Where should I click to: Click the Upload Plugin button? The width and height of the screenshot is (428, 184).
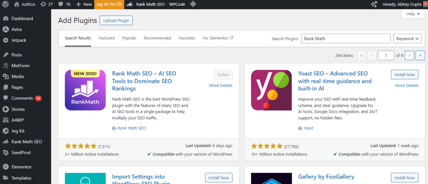coord(117,20)
